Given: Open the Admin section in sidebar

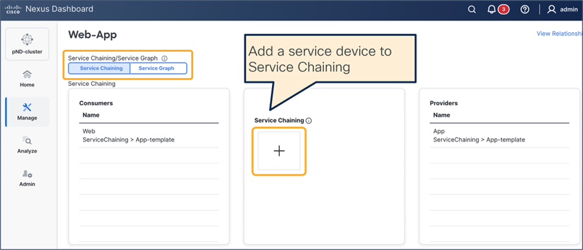Looking at the screenshot, I should [27, 178].
